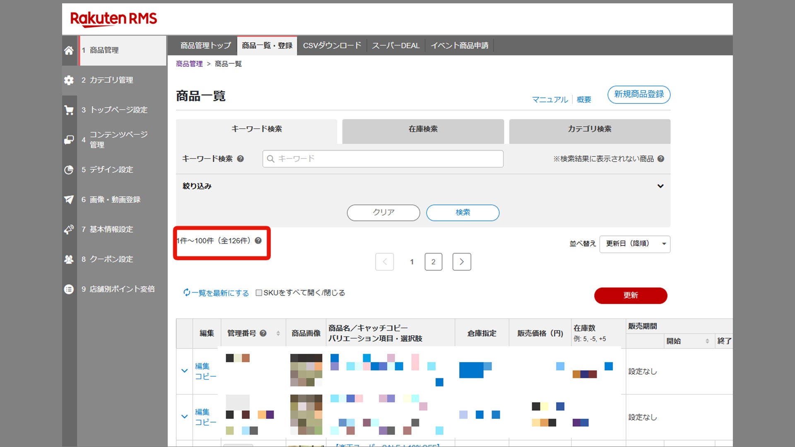Click the help icon beside 管理番号 column header
This screenshot has height=447, width=795.
263,333
